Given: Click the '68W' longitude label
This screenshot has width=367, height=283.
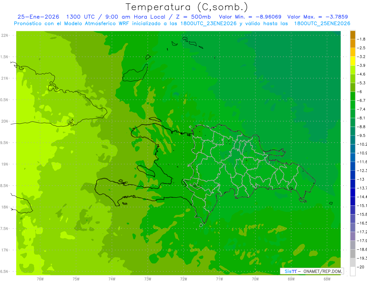Looking at the screenshot, I should [x=327, y=279].
